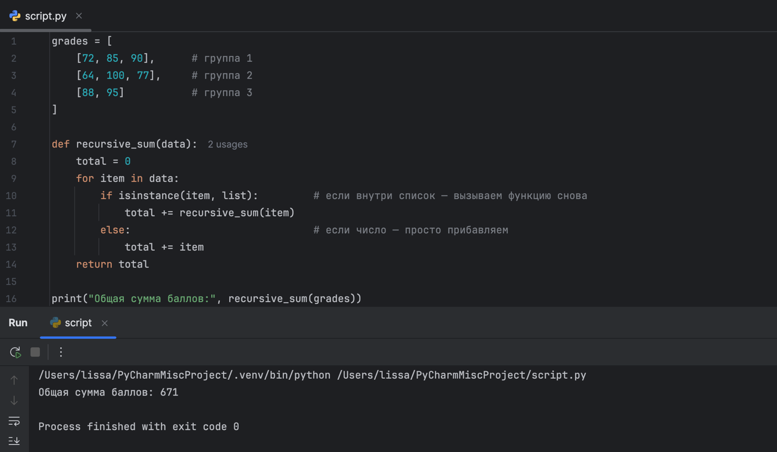
Task: Click the down arrow in the console sidebar
Action: pos(14,400)
